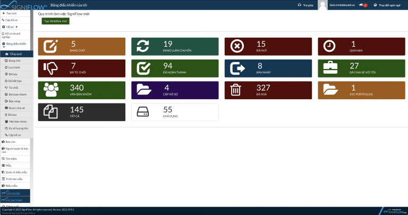Click the checkmark icon on Đã hoàn thành
This screenshot has height=215, width=408.
pyautogui.click(x=143, y=68)
